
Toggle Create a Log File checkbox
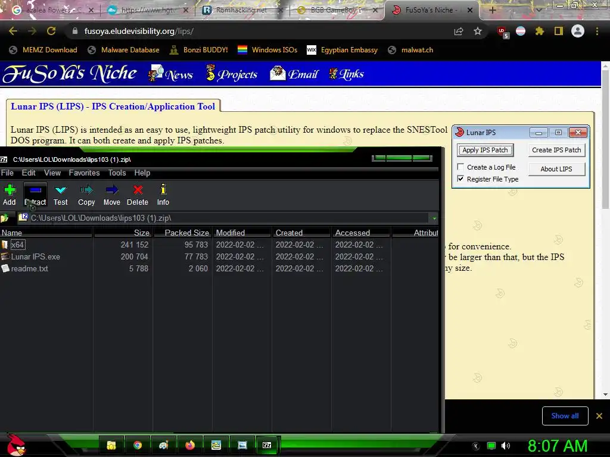pos(460,167)
